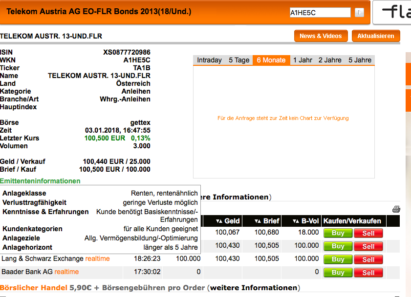Click Sell in the 18.000 B-Vol row
The height and width of the screenshot is (297, 411).
click(x=368, y=233)
